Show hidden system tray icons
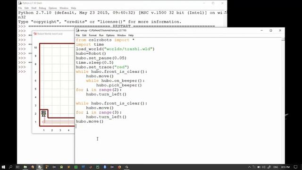Image resolution: width=302 pixels, height=170 pixels. click(250, 167)
